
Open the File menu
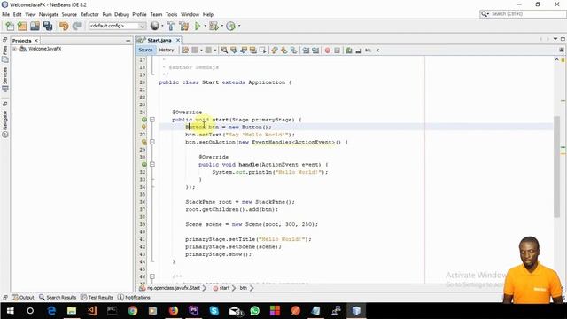pyautogui.click(x=6, y=14)
